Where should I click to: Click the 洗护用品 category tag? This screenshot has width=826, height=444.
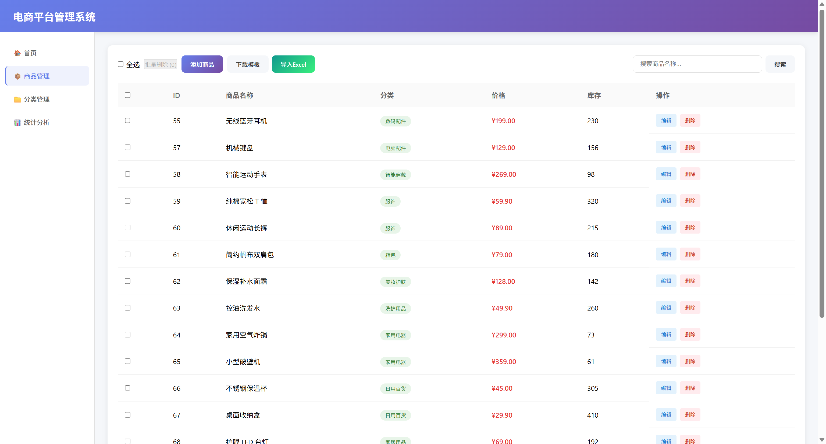click(x=395, y=309)
